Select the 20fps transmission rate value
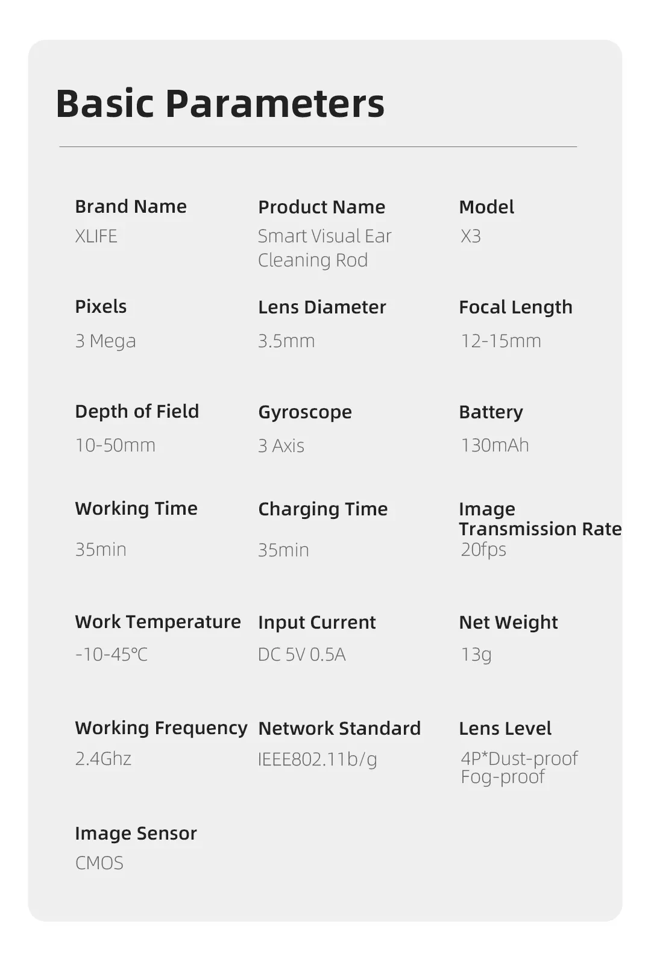The image size is (651, 962). click(x=483, y=550)
